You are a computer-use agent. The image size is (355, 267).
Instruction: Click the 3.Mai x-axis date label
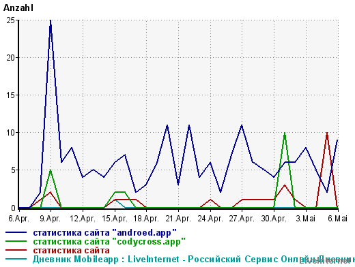[x=306, y=219]
